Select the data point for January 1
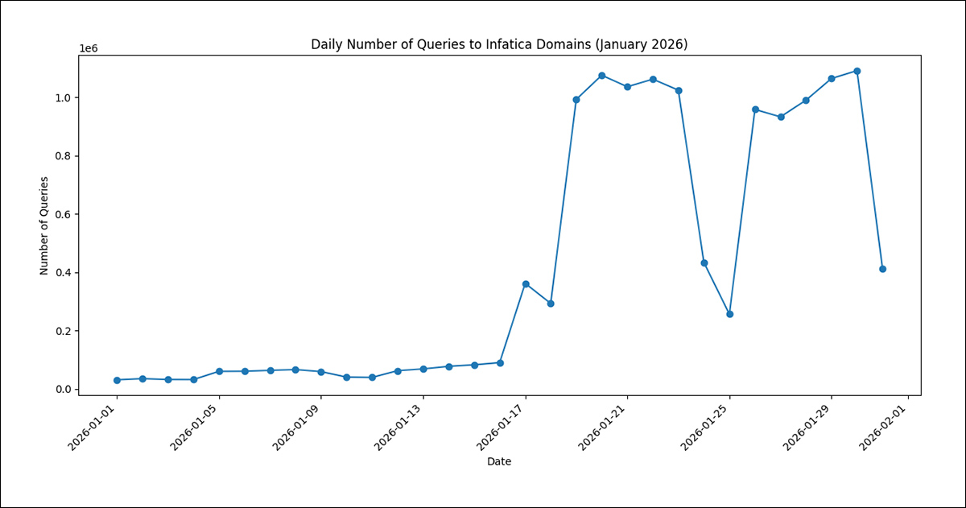Image resolution: width=966 pixels, height=508 pixels. 117,380
